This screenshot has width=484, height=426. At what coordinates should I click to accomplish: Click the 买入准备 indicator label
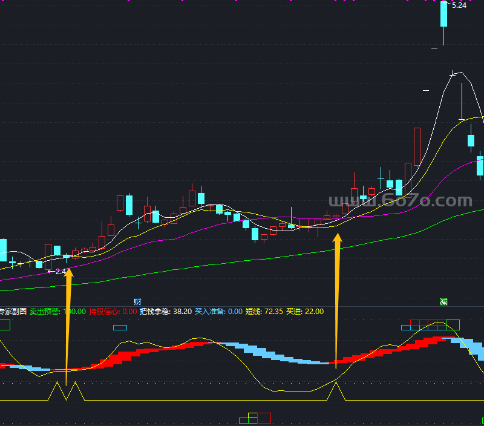point(209,312)
